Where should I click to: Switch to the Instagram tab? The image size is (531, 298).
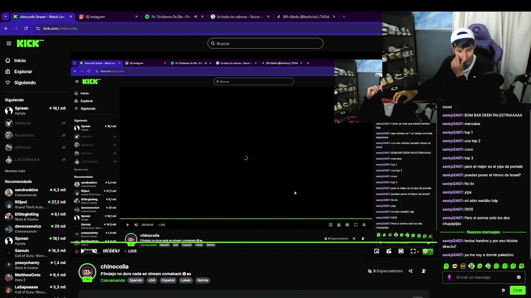pyautogui.click(x=108, y=17)
